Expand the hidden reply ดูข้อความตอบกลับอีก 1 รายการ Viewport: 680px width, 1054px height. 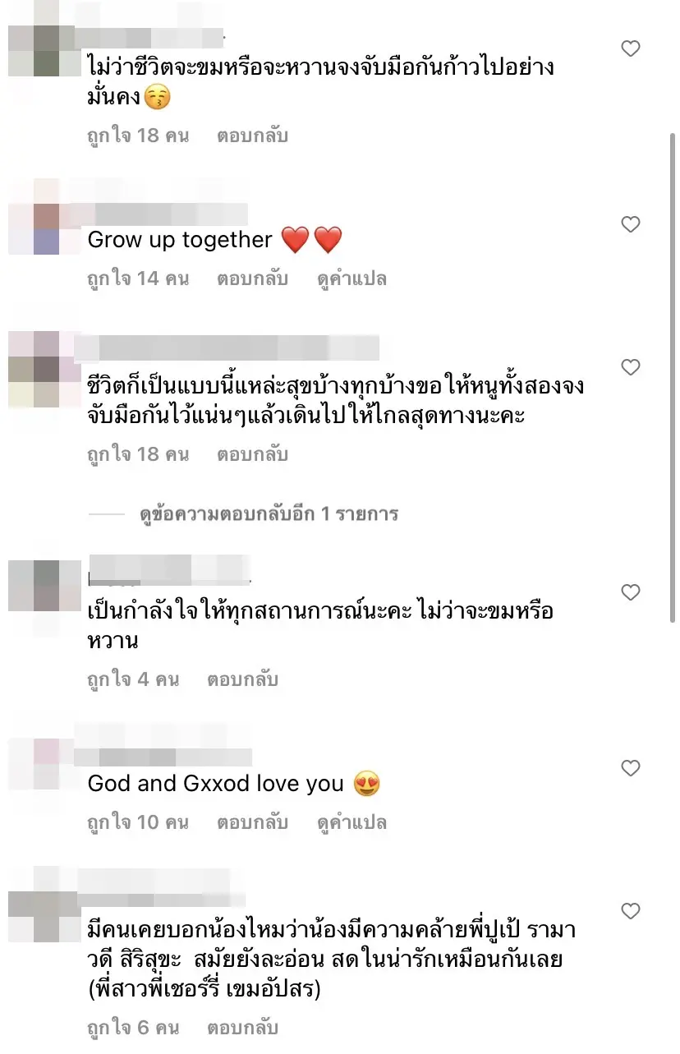point(269,514)
